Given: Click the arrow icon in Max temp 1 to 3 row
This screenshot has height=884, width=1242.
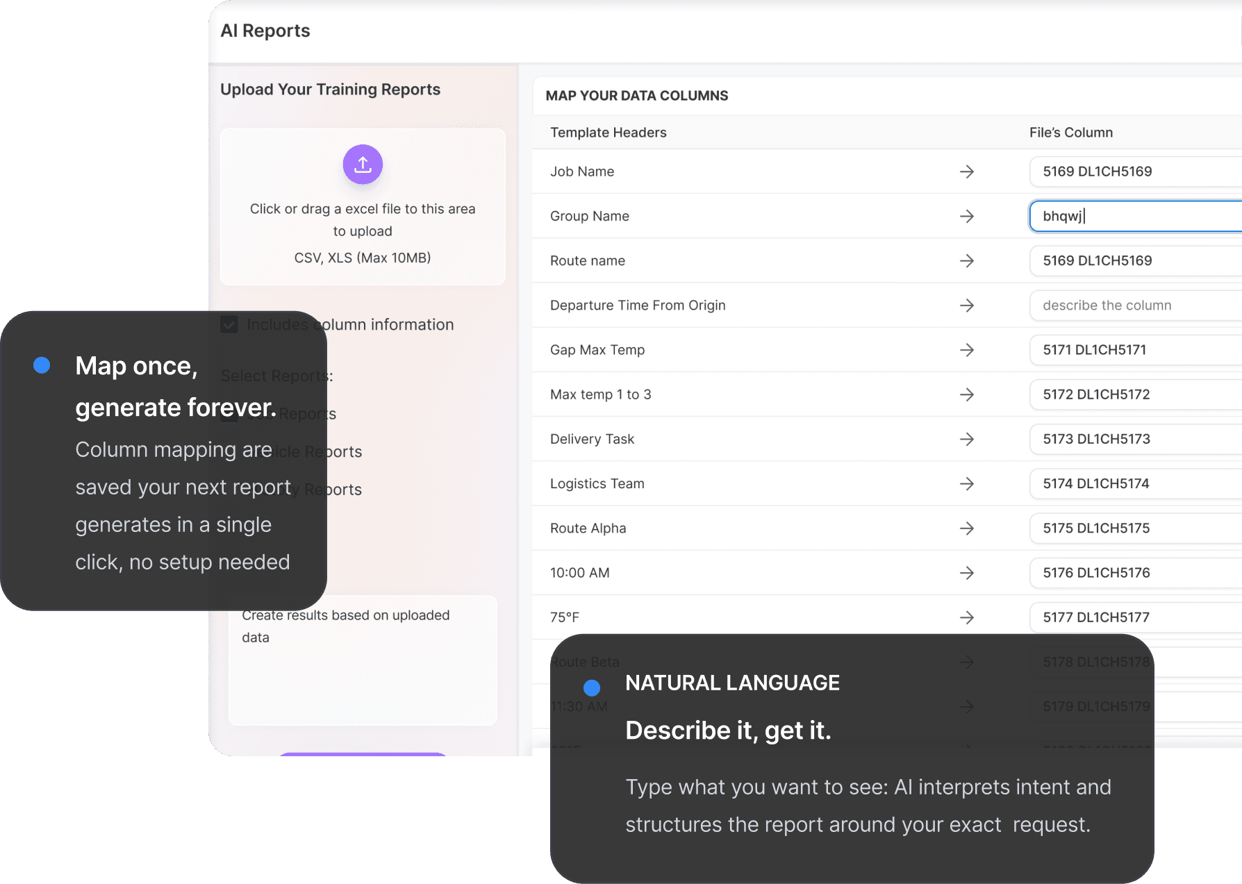Looking at the screenshot, I should pos(966,394).
